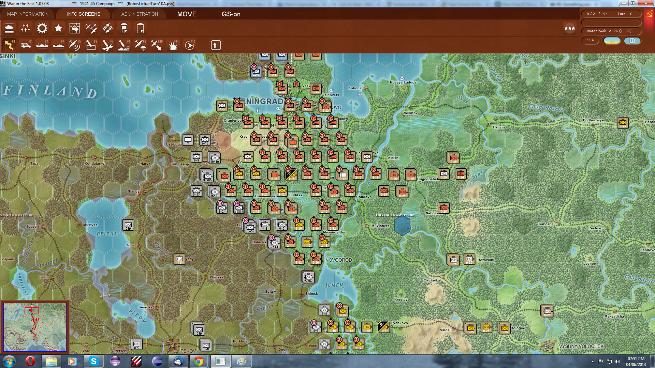Click the Motor Pool readout
The image size is (655, 368).
[x=611, y=31]
